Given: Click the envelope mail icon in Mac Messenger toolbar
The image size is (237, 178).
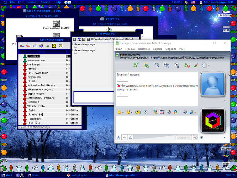Looking at the screenshot, I should pyautogui.click(x=60, y=46).
